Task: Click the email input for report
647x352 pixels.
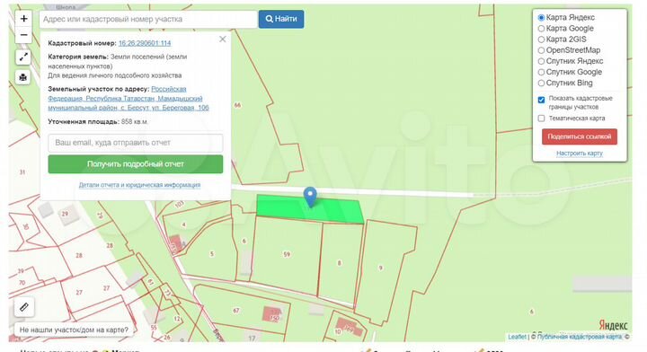Action: click(x=136, y=143)
